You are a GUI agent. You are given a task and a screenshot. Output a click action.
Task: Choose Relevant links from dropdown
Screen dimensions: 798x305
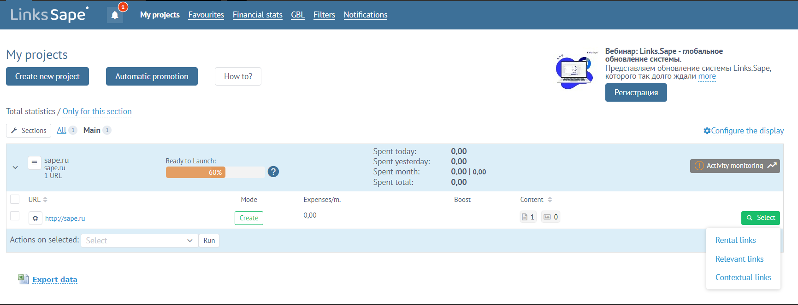point(739,259)
